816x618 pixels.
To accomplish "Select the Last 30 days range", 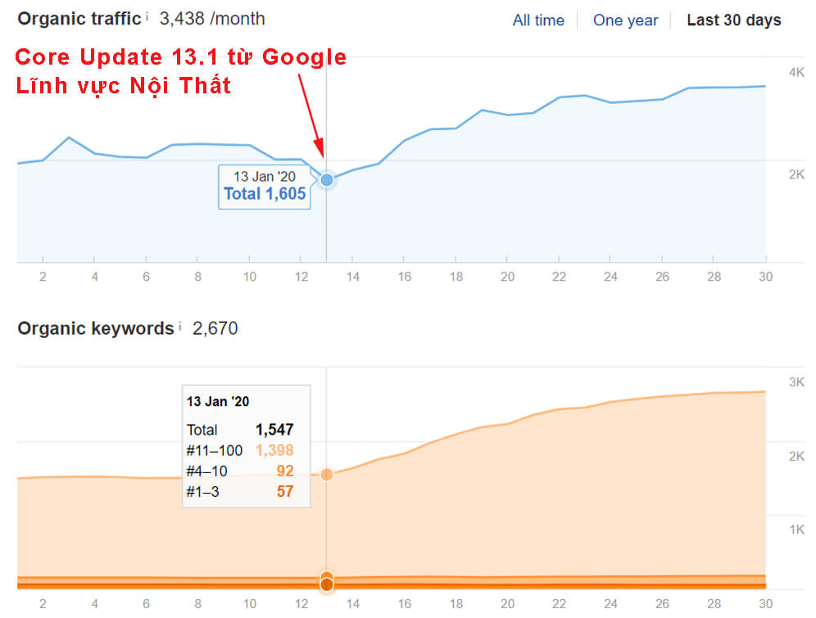I will 733,20.
